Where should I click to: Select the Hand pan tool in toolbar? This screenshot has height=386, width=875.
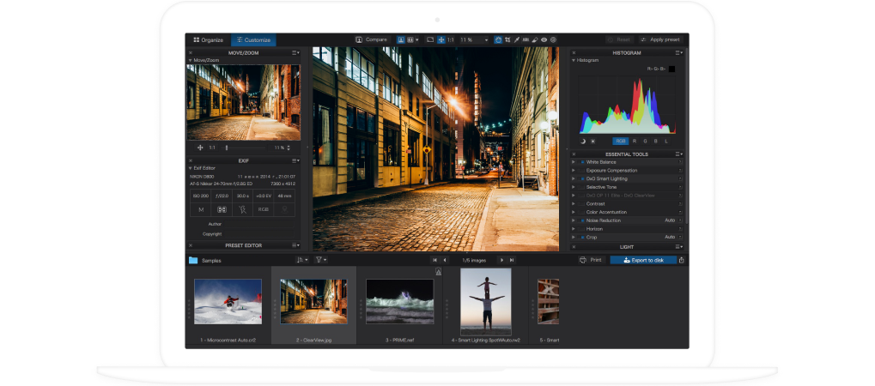[500, 39]
